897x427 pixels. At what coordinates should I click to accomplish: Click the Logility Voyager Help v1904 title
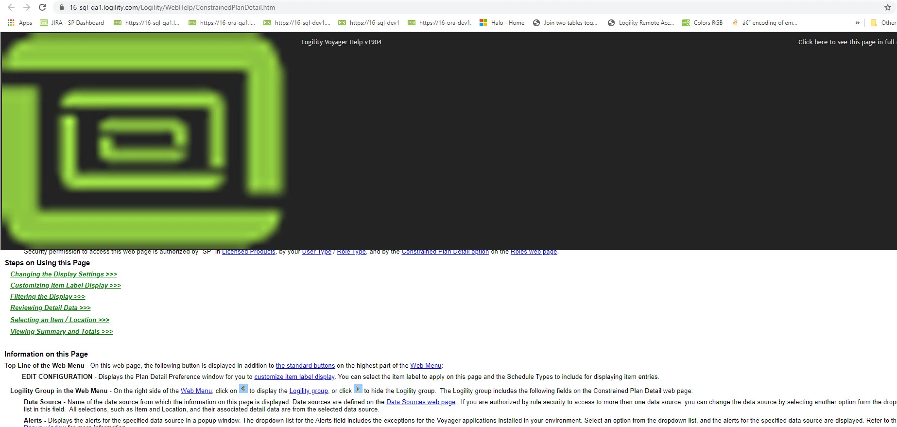[341, 42]
